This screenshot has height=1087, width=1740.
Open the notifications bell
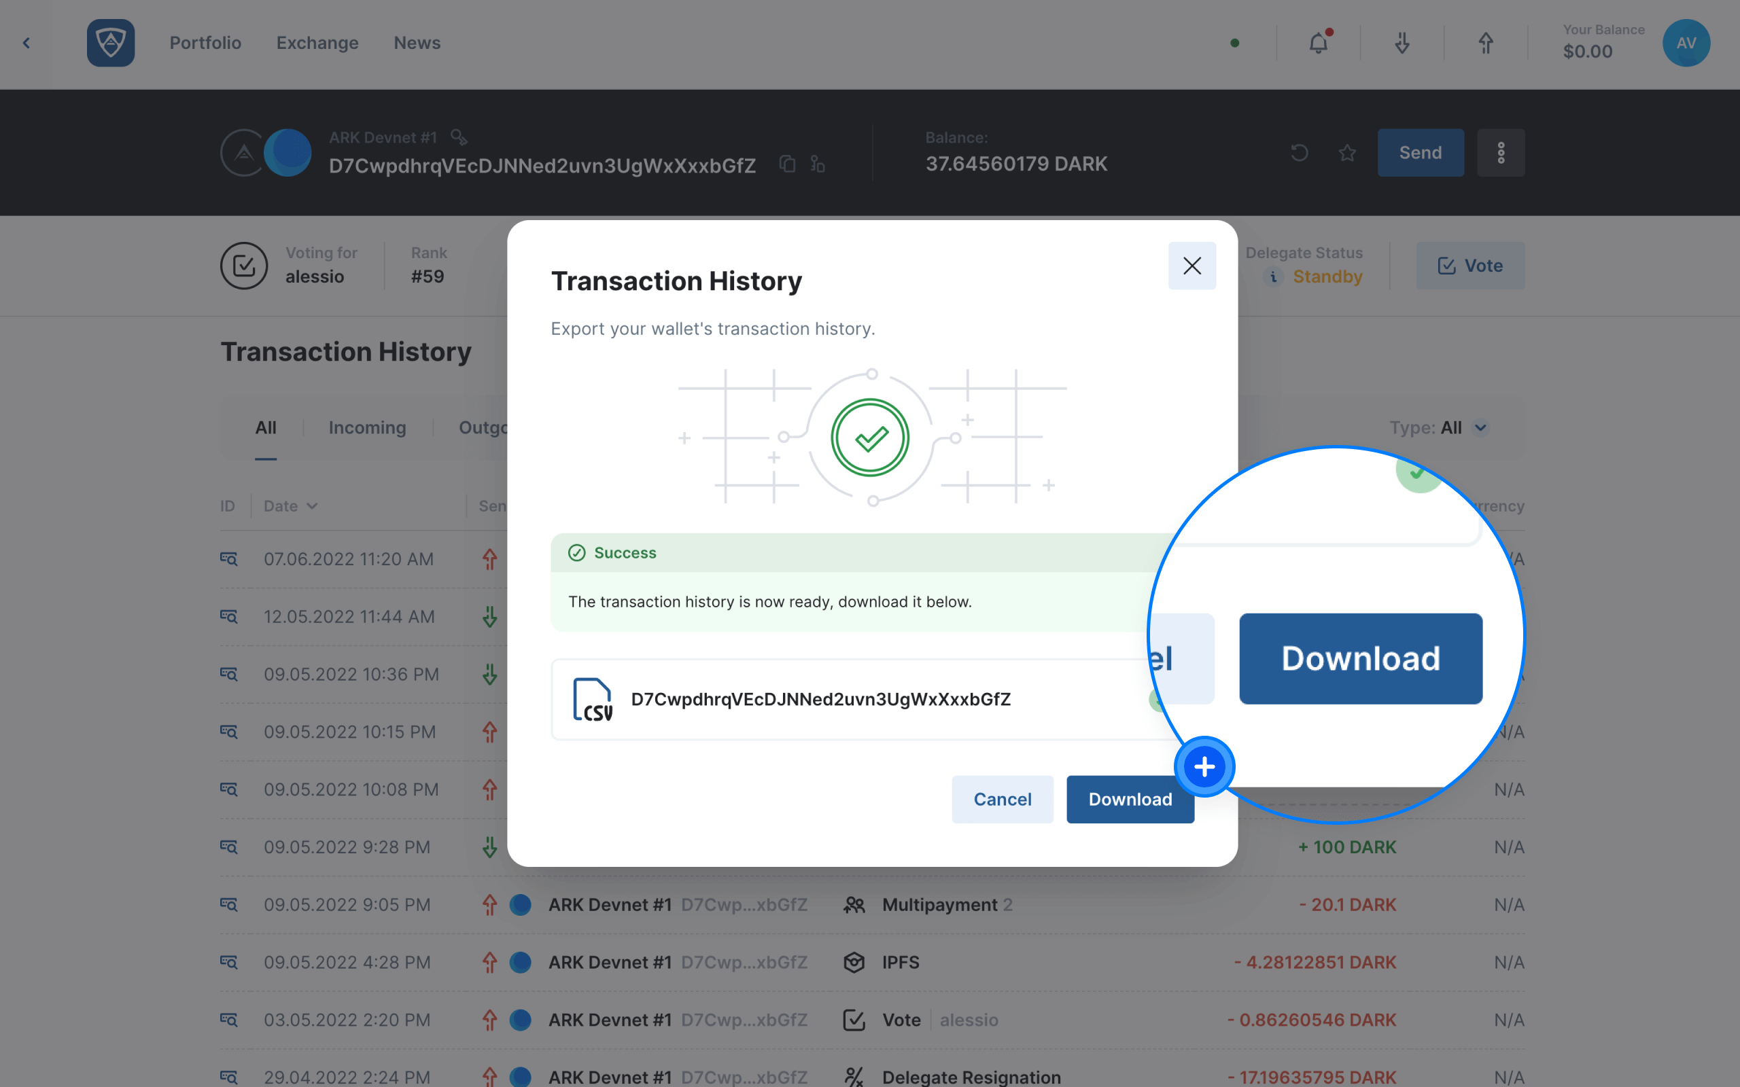pyautogui.click(x=1318, y=43)
